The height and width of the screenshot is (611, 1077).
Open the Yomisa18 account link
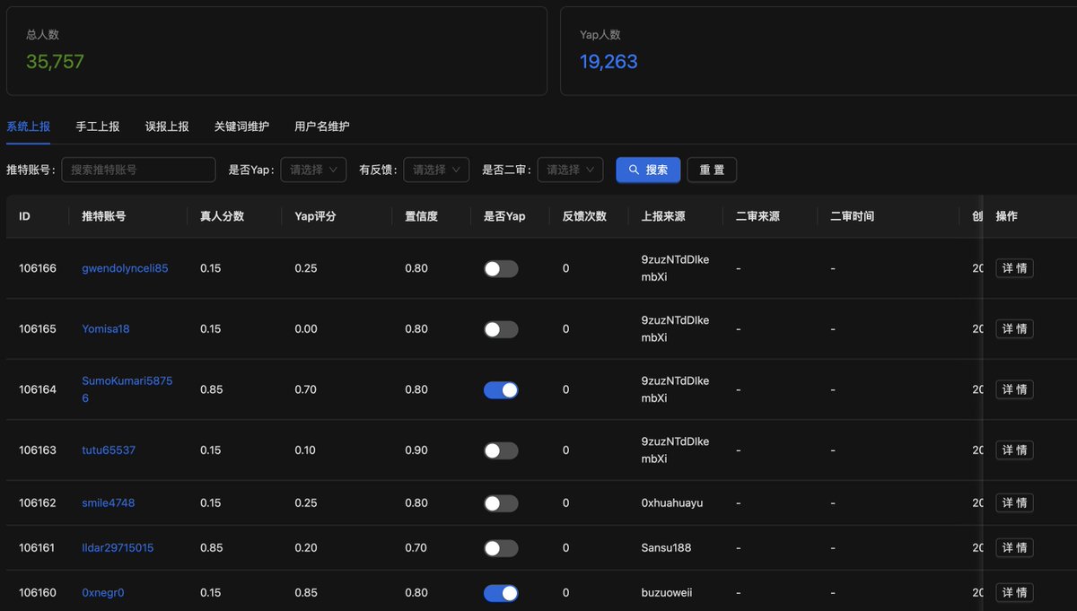(106, 329)
